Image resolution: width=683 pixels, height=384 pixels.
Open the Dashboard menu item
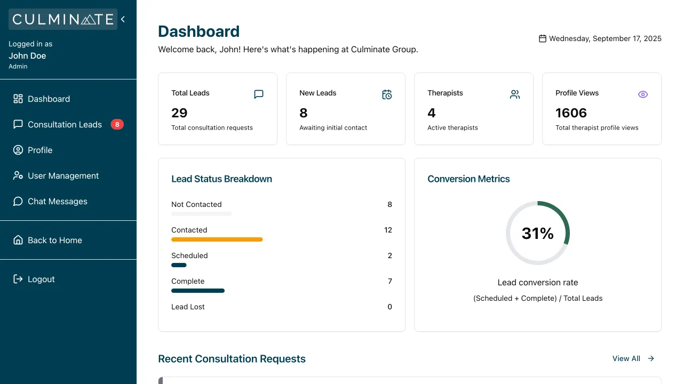[x=49, y=99]
